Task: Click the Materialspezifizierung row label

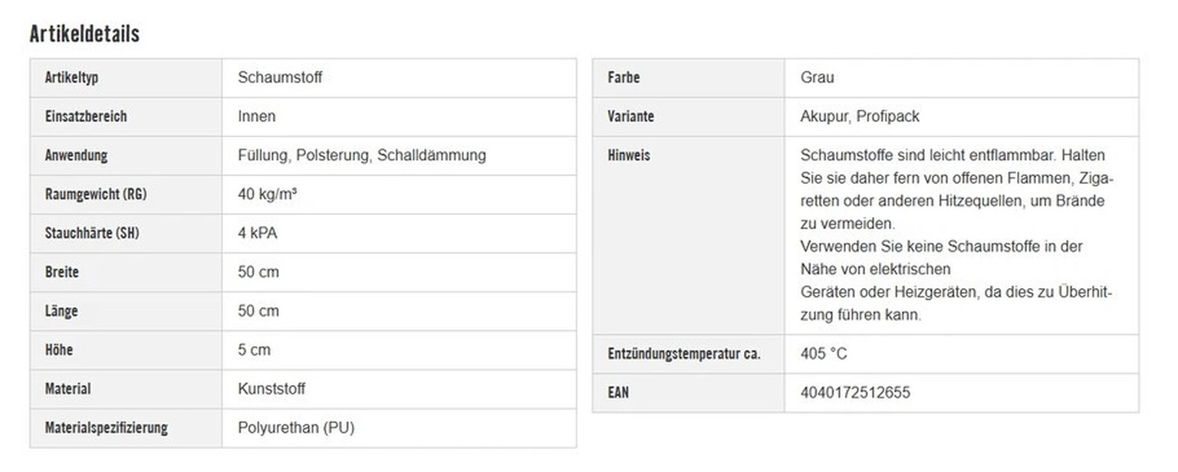Action: (106, 428)
